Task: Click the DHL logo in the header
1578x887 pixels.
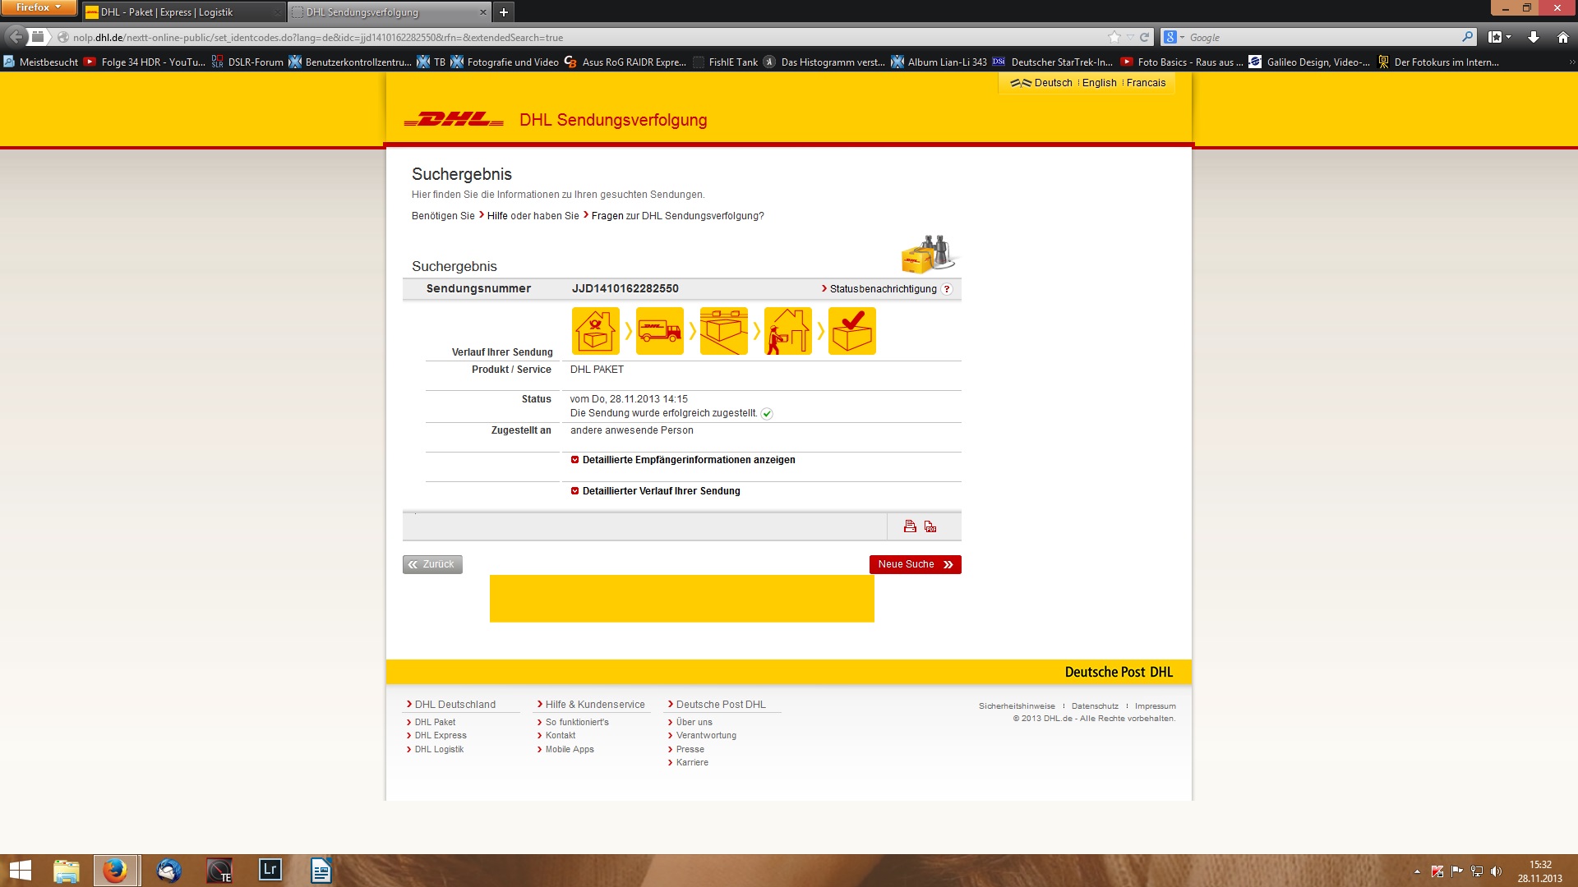Action: [454, 120]
